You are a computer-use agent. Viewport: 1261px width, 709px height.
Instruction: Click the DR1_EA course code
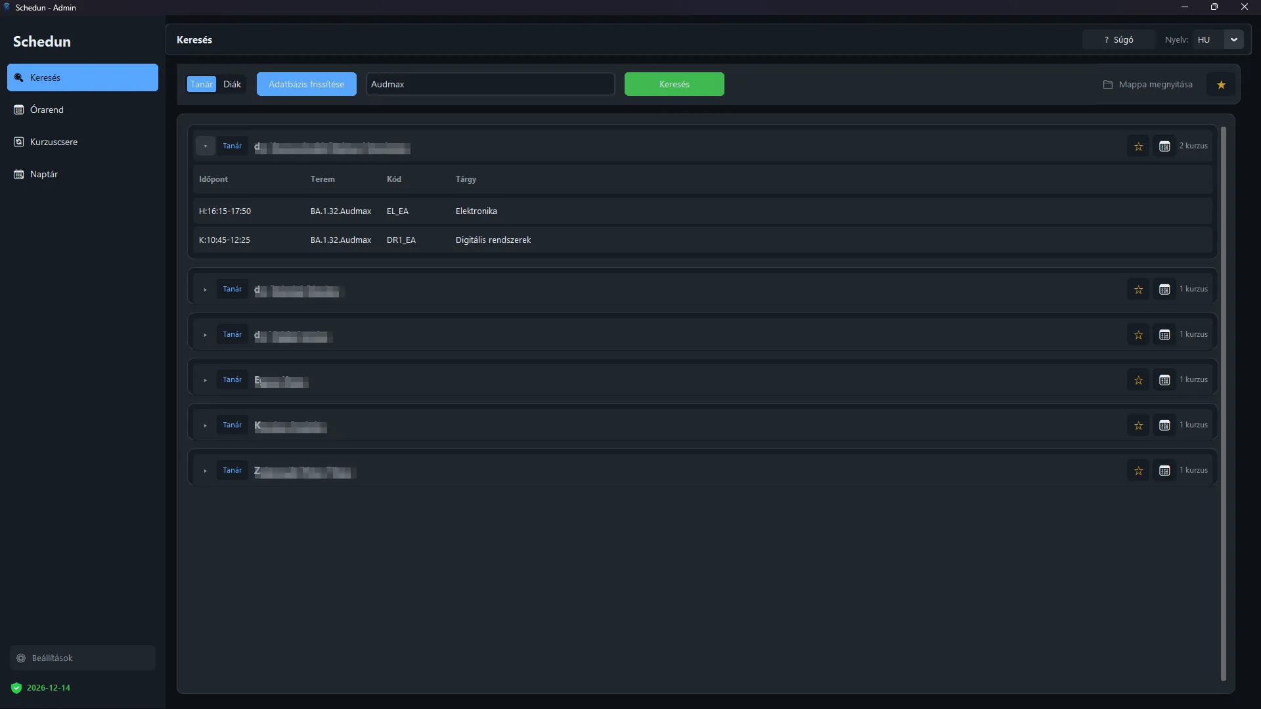click(401, 240)
